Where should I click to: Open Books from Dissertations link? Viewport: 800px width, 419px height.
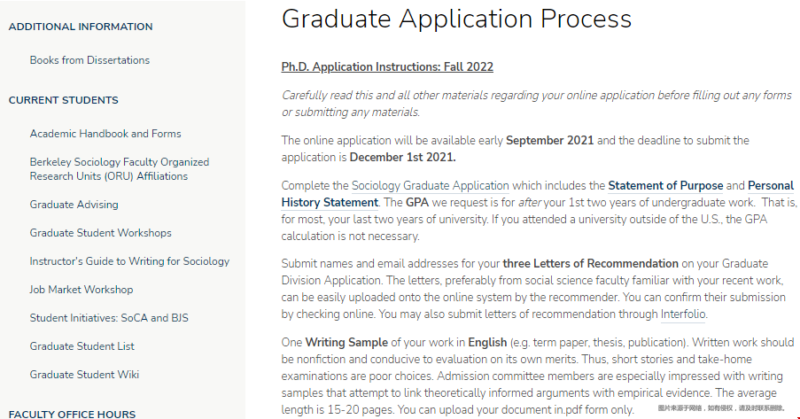[x=89, y=60]
